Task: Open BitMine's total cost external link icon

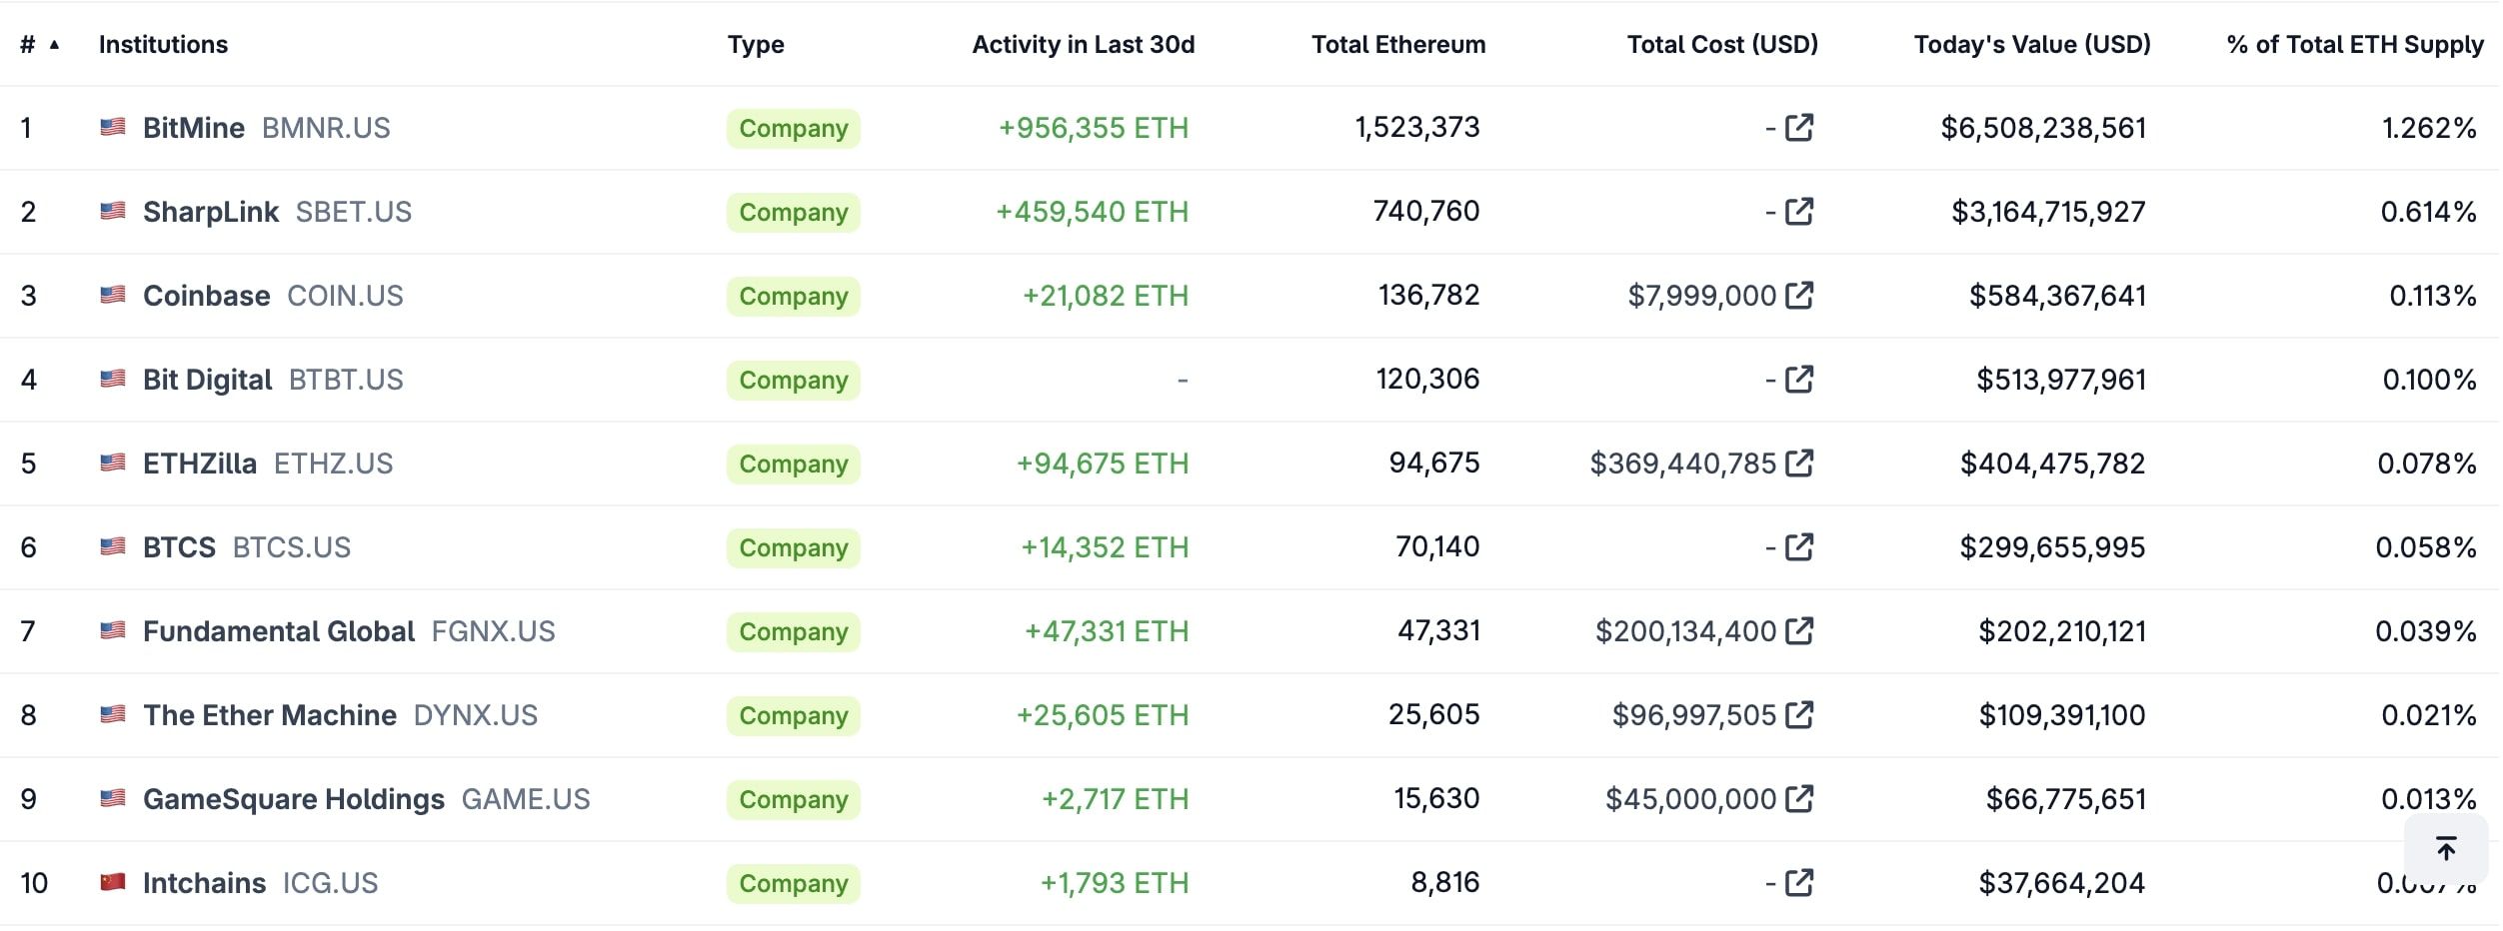Action: 1799,128
